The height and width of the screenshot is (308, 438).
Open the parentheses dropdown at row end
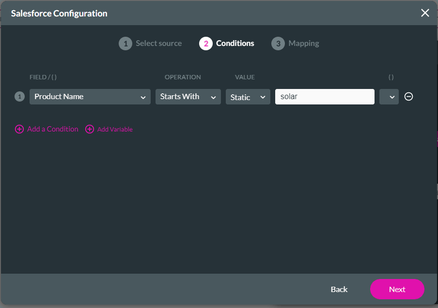pyautogui.click(x=389, y=97)
